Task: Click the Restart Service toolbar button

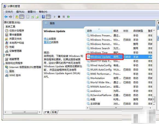Action: (x=68, y=17)
